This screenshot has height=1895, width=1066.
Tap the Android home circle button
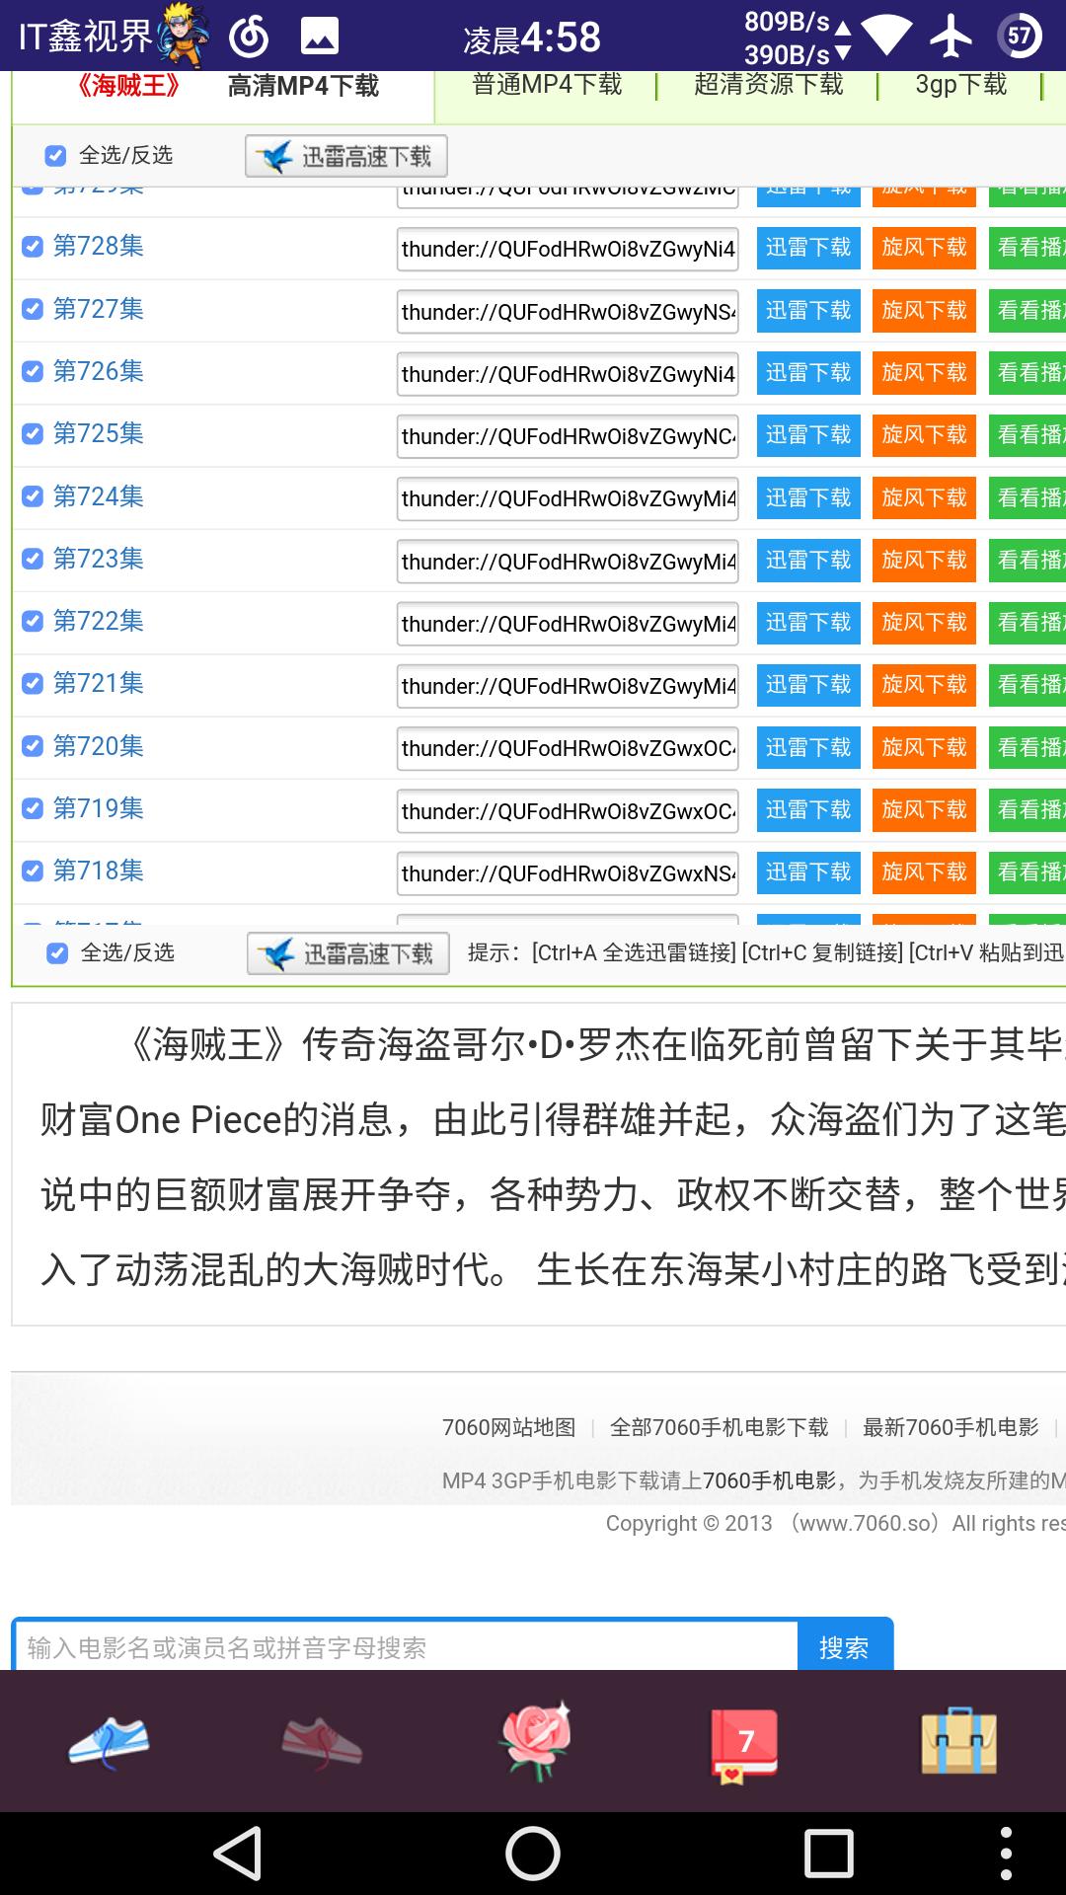[533, 1853]
